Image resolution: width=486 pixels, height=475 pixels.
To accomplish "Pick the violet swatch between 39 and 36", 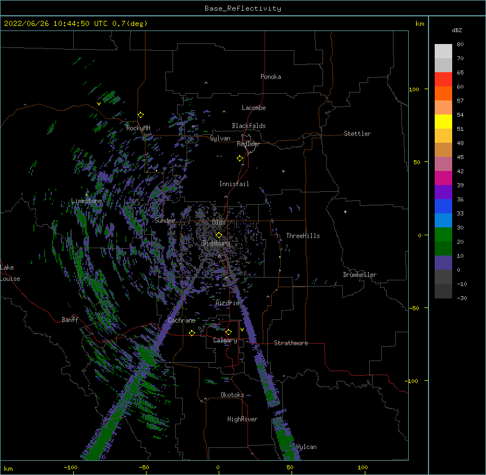I will pos(443,192).
